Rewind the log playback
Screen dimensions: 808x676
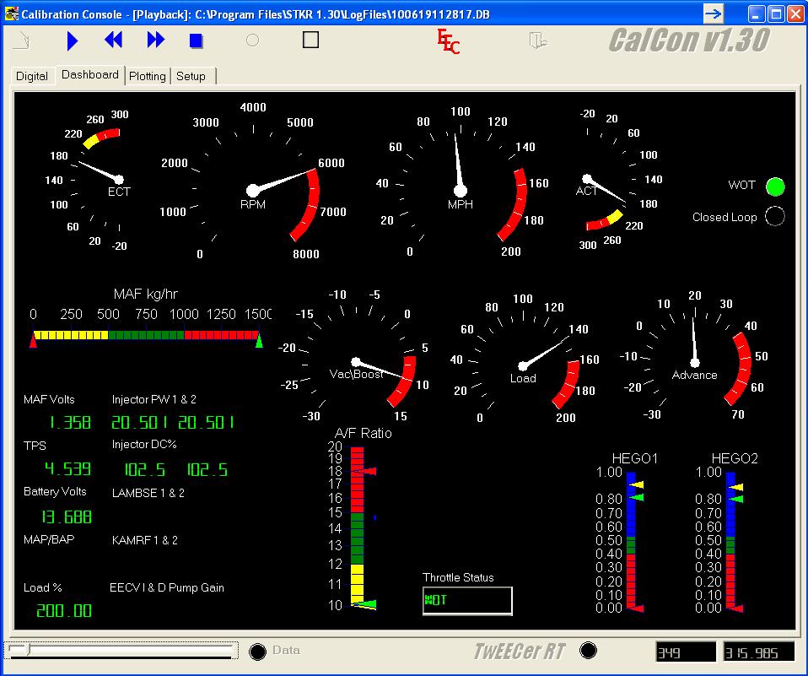click(x=113, y=40)
